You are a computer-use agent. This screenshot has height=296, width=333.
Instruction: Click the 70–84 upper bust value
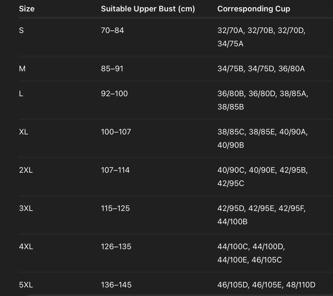(x=112, y=30)
